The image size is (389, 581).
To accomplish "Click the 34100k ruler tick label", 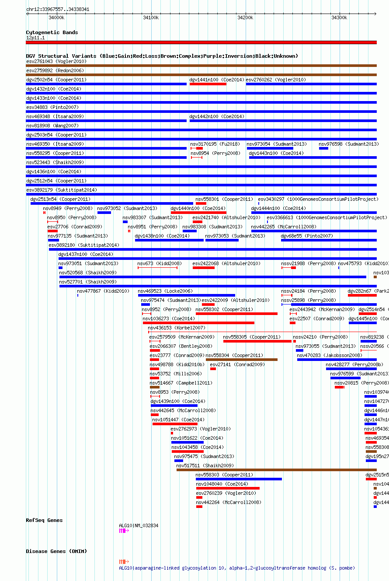I will click(x=151, y=17).
